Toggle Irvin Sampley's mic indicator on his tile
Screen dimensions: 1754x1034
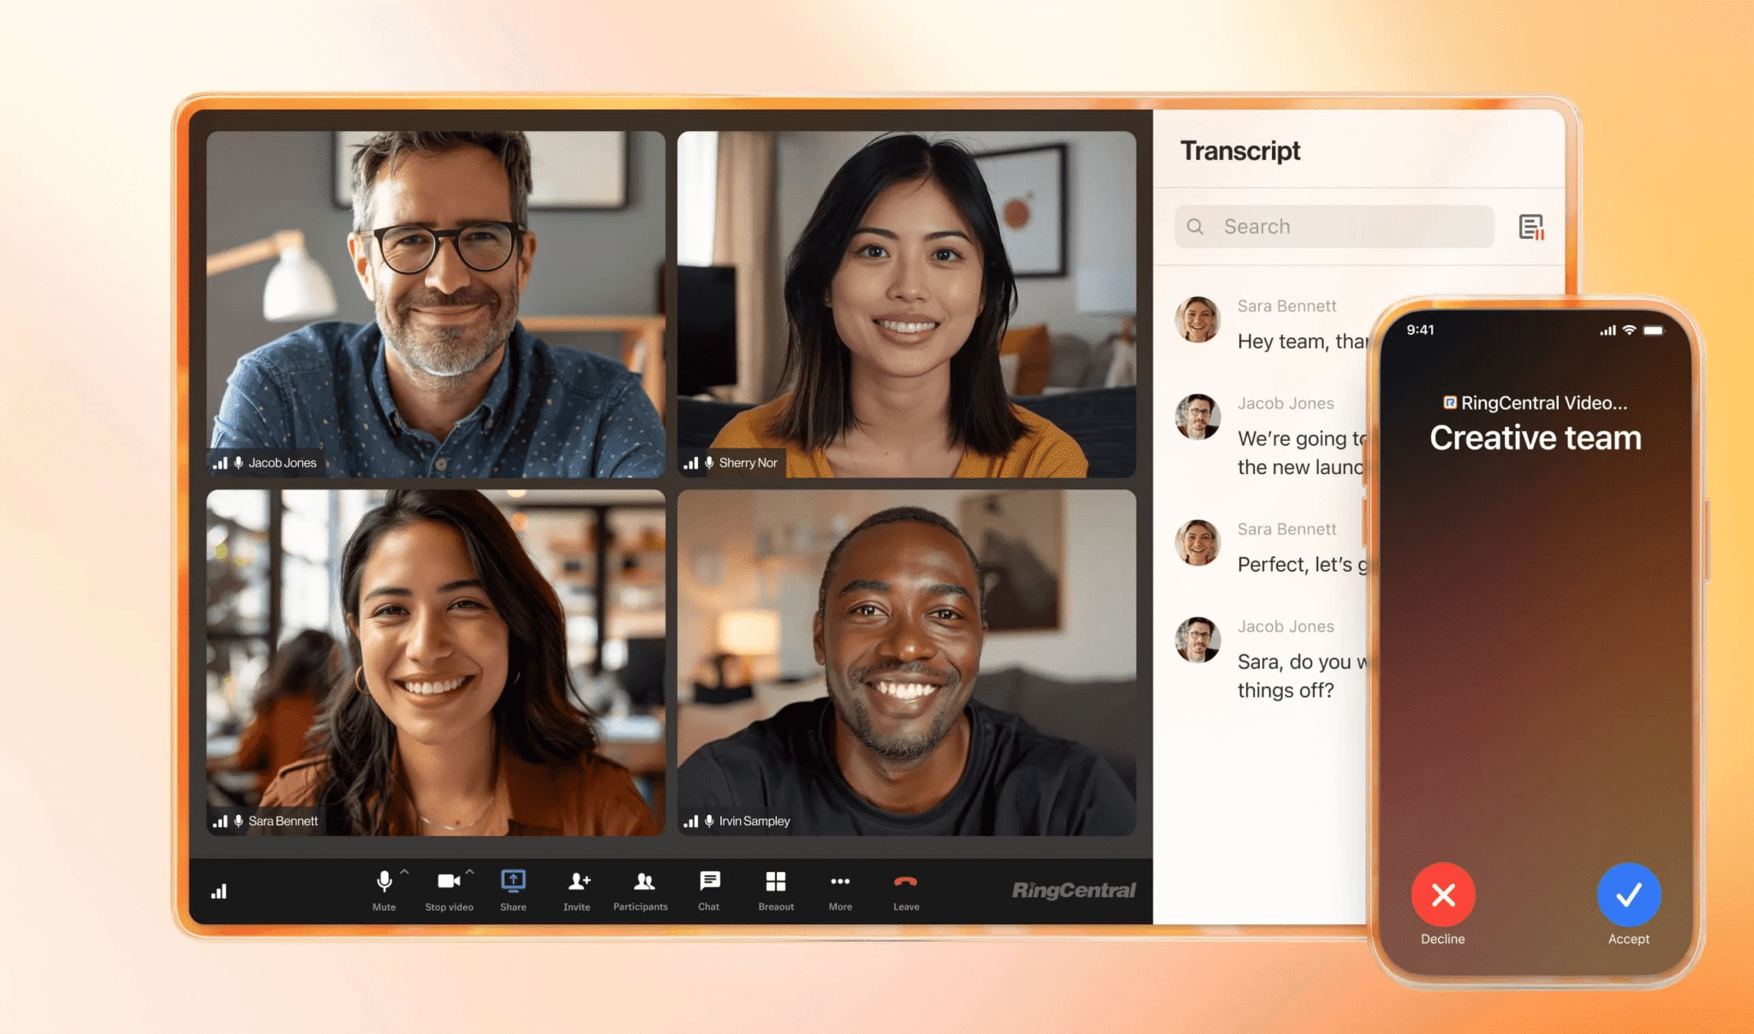pyautogui.click(x=708, y=820)
